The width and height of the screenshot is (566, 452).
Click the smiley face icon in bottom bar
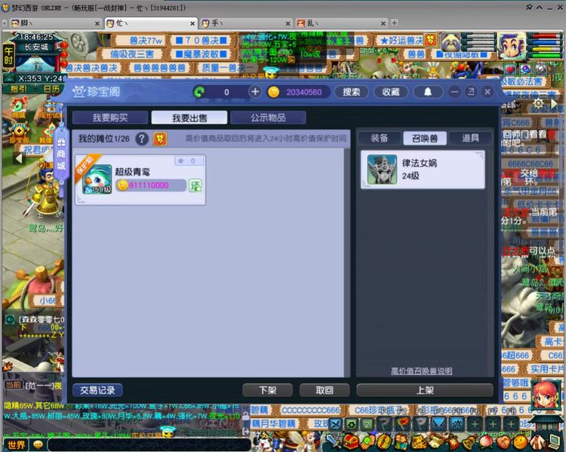[x=520, y=442]
